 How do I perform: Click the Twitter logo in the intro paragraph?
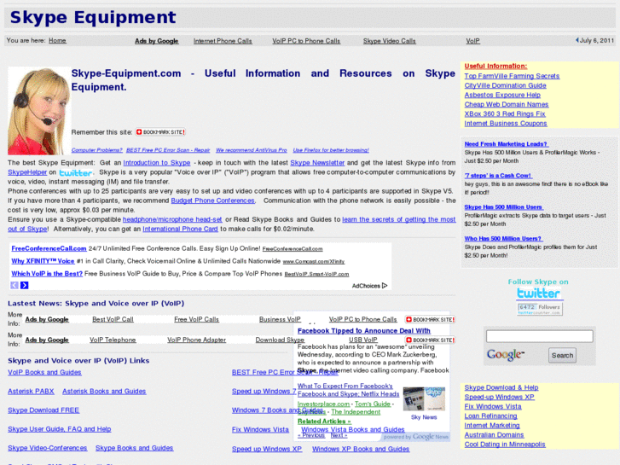pos(76,173)
